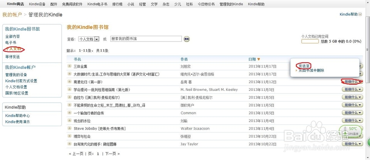The width and height of the screenshot is (370, 160).
Task: Open Kindle电子书 in top navigation
Action: click(97, 4)
